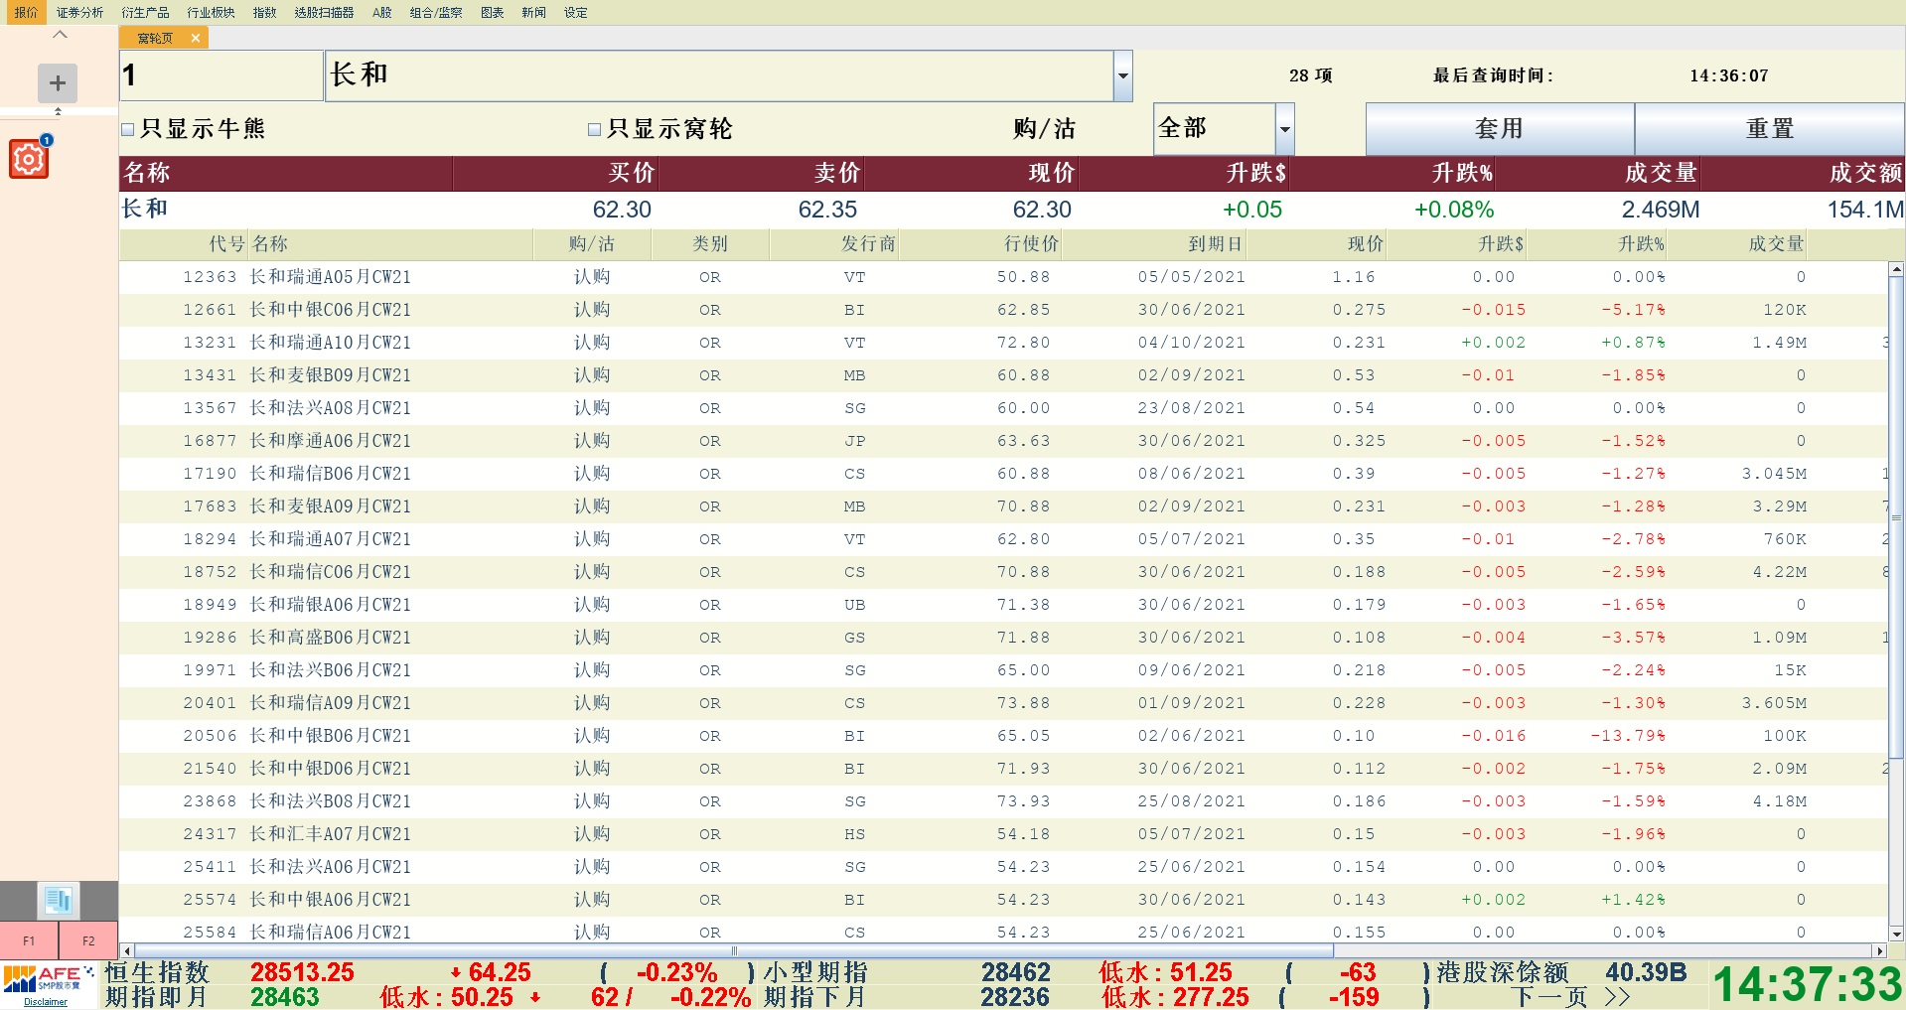Click last query time 14:36:07
Viewport: 1906px width, 1010px height.
(1729, 75)
